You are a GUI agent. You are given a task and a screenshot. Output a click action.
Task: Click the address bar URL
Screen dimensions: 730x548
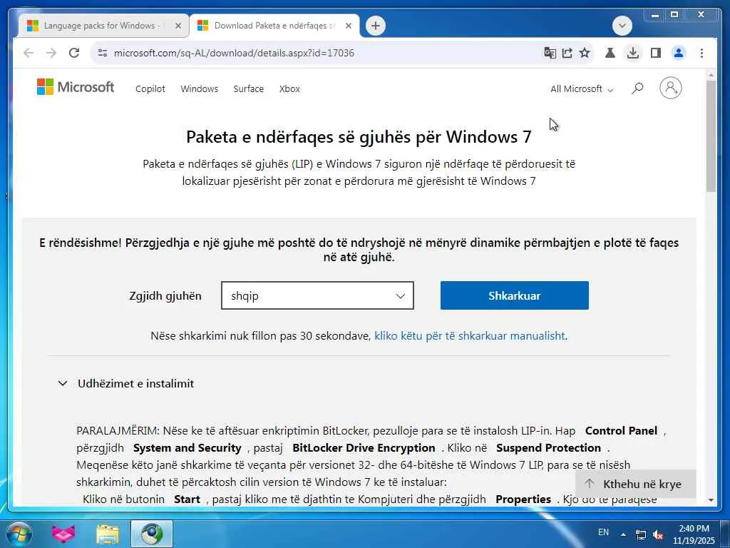tap(234, 53)
